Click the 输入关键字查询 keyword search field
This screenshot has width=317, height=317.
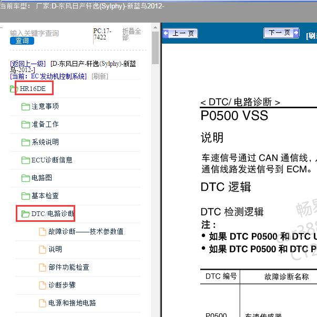point(34,33)
